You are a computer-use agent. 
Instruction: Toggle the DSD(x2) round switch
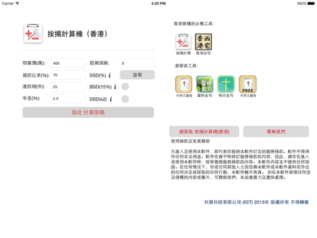125,99
